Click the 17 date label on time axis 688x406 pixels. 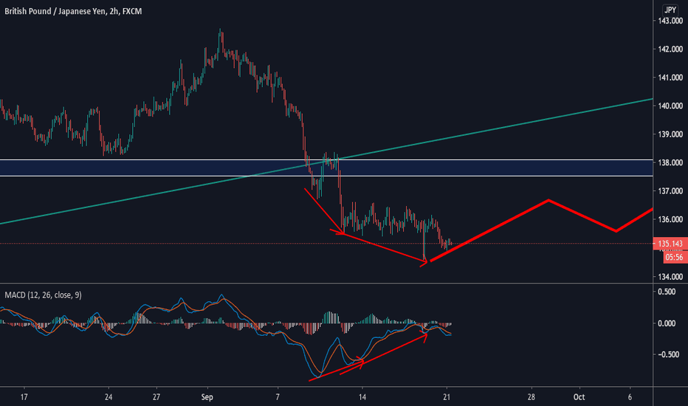pos(24,397)
